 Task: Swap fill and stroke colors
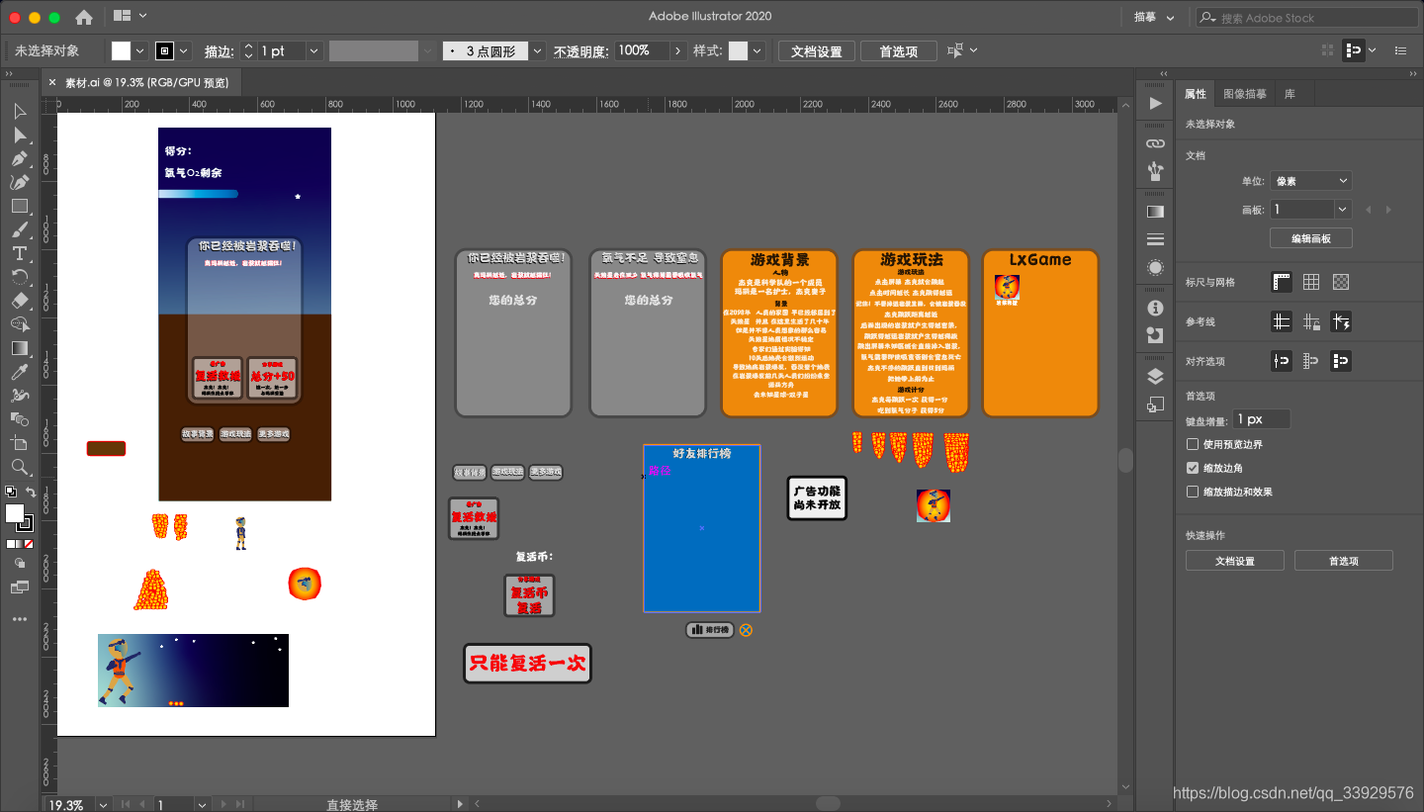(31, 493)
